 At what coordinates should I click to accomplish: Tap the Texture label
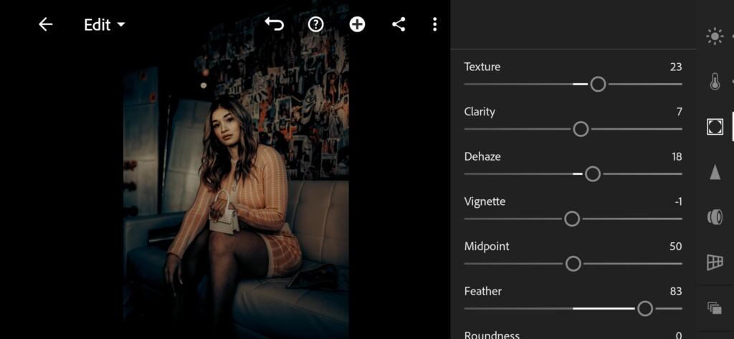click(482, 67)
